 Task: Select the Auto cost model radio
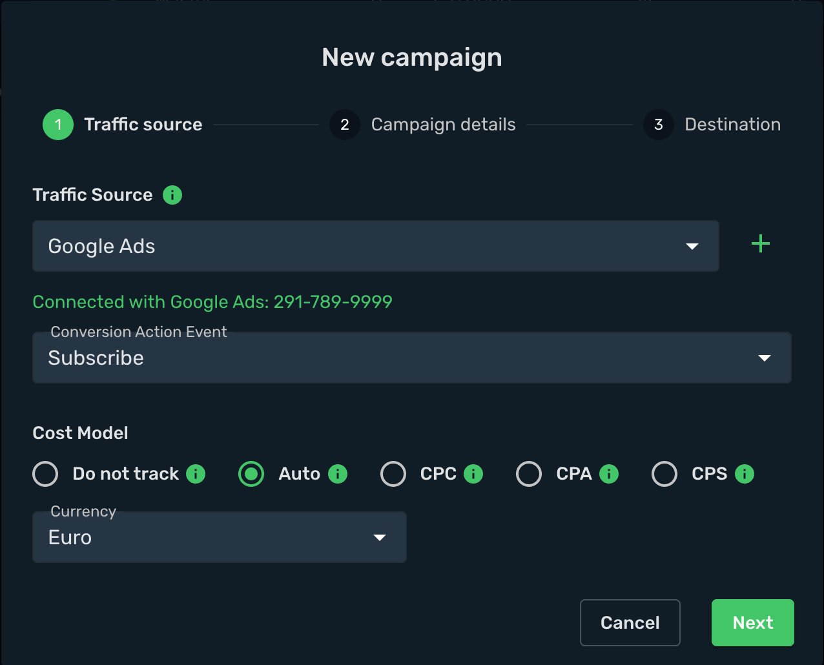(x=251, y=474)
